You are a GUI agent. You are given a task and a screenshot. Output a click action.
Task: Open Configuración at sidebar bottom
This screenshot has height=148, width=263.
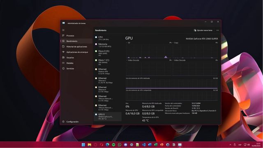(x=76, y=122)
